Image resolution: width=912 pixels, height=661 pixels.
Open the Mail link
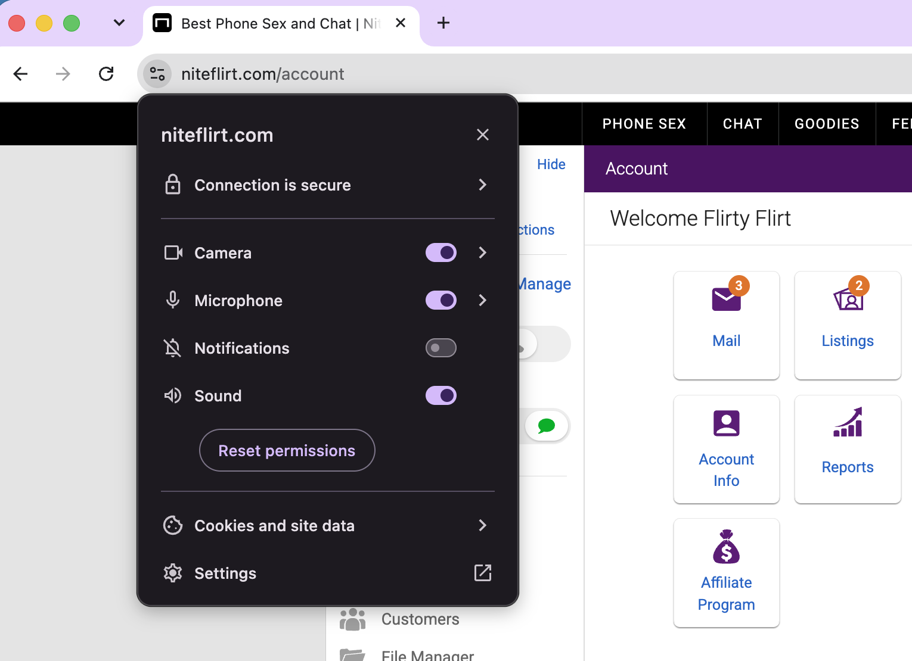727,341
